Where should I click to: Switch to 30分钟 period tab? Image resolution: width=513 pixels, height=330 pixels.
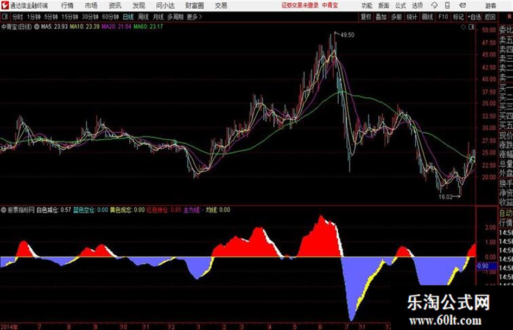(90, 17)
